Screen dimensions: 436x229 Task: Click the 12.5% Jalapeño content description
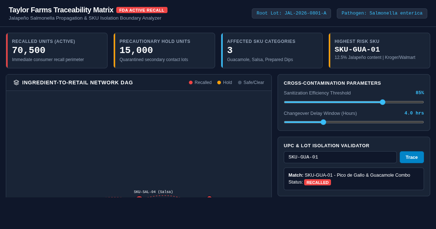click(375, 57)
